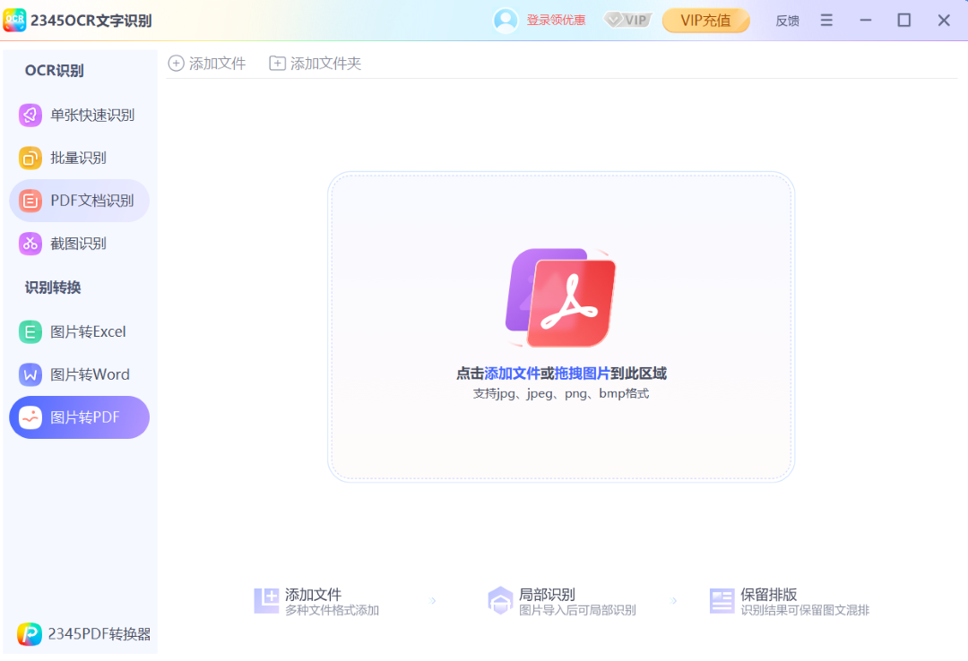
Task: Click the 局部识别 feature icon
Action: tap(500, 600)
